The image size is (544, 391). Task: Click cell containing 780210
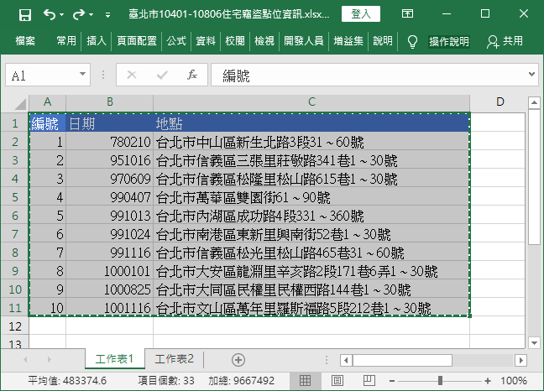click(110, 142)
